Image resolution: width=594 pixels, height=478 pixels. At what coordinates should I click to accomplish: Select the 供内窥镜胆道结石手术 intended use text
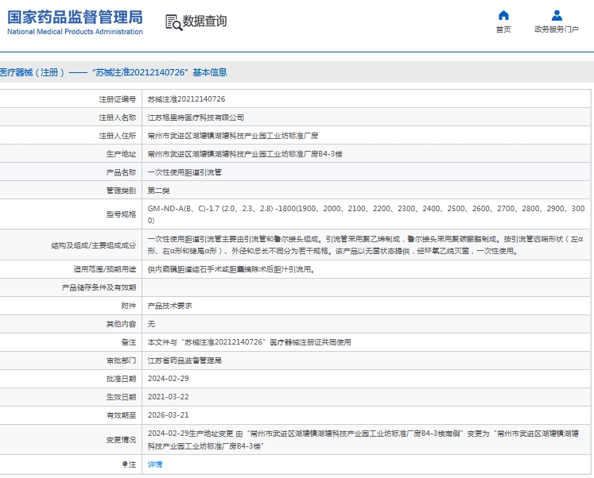click(231, 269)
